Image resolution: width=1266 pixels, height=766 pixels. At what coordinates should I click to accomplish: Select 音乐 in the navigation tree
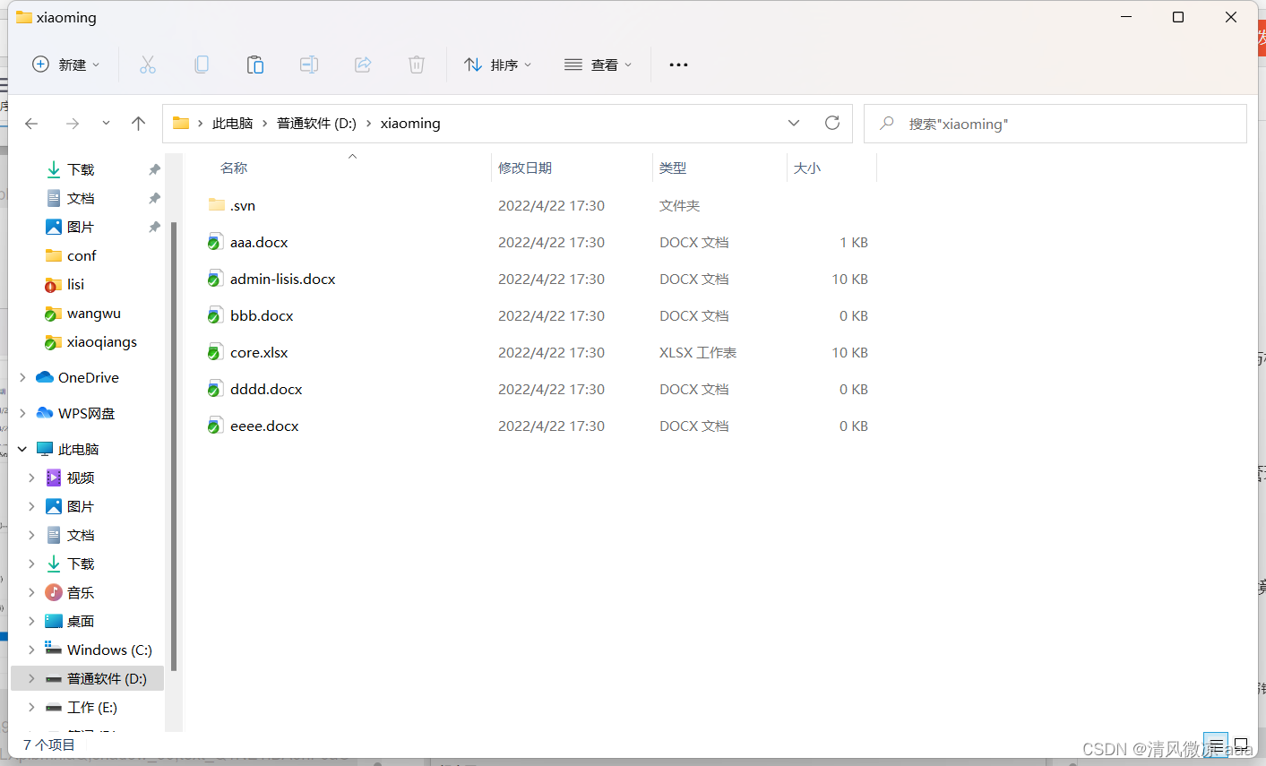click(x=81, y=592)
